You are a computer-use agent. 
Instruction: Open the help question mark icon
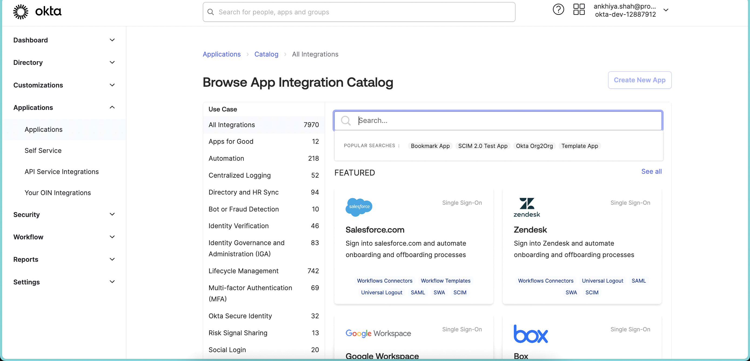coord(558,10)
